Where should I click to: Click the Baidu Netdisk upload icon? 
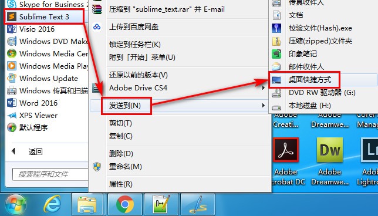[97, 27]
